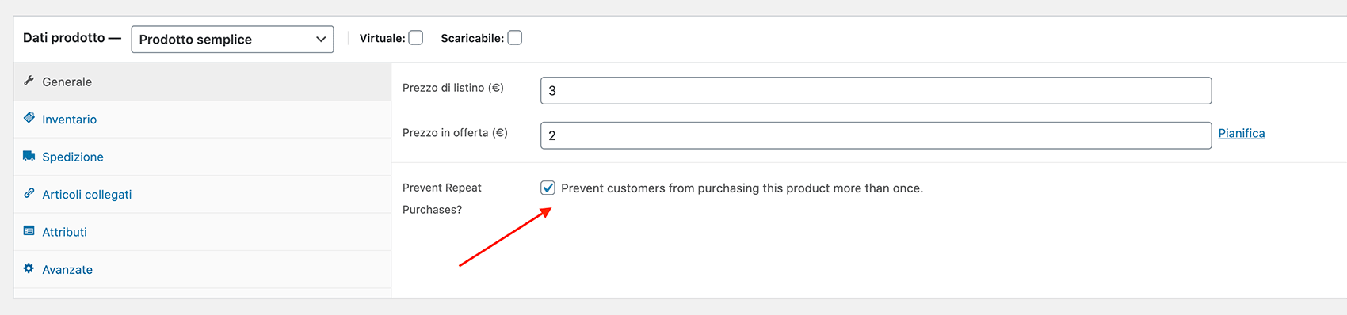Click the Attributi list icon

(29, 231)
